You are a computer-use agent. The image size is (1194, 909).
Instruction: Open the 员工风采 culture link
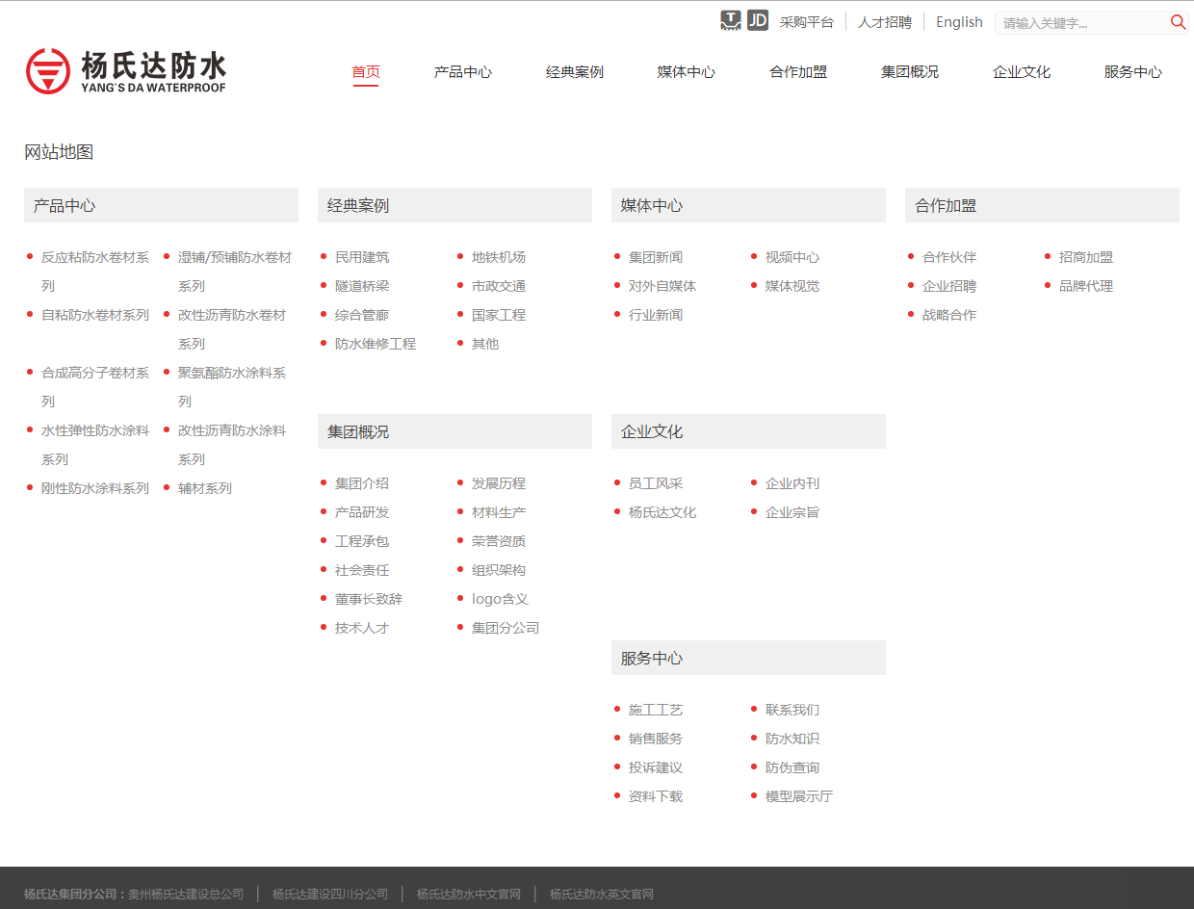(x=656, y=483)
